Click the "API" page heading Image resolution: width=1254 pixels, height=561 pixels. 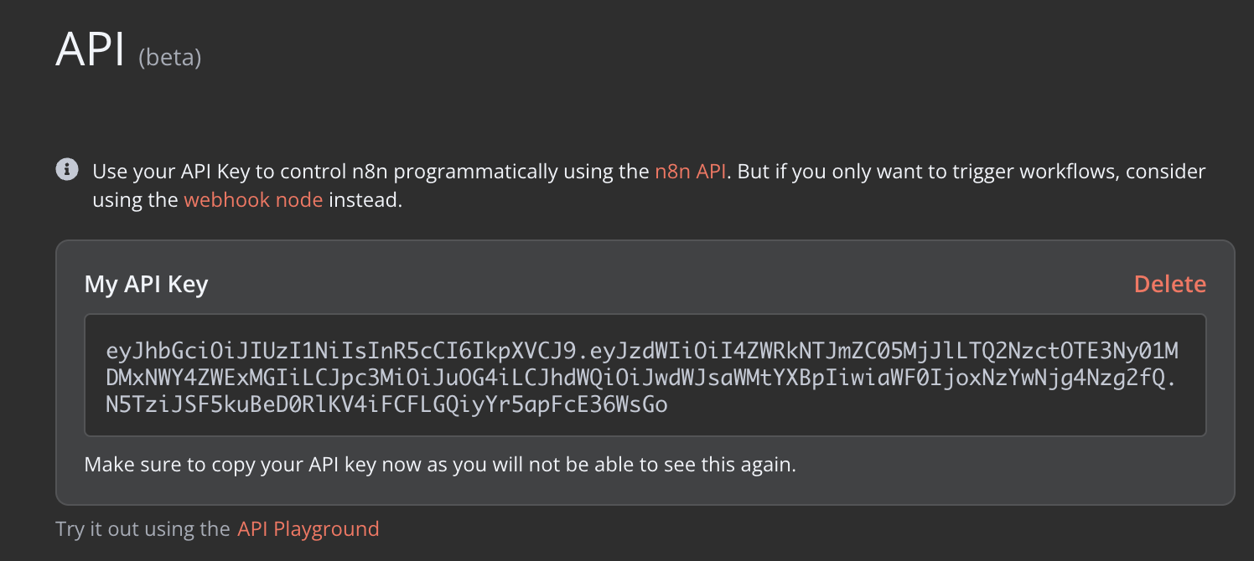(90, 50)
